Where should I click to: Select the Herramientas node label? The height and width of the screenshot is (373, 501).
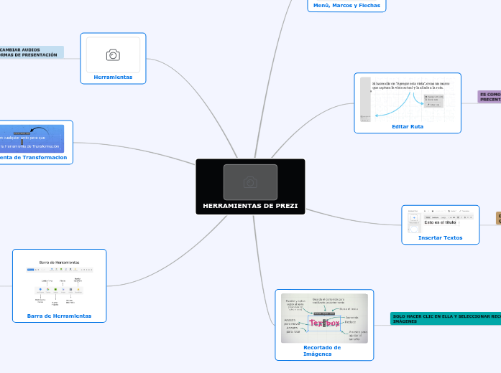click(x=113, y=77)
